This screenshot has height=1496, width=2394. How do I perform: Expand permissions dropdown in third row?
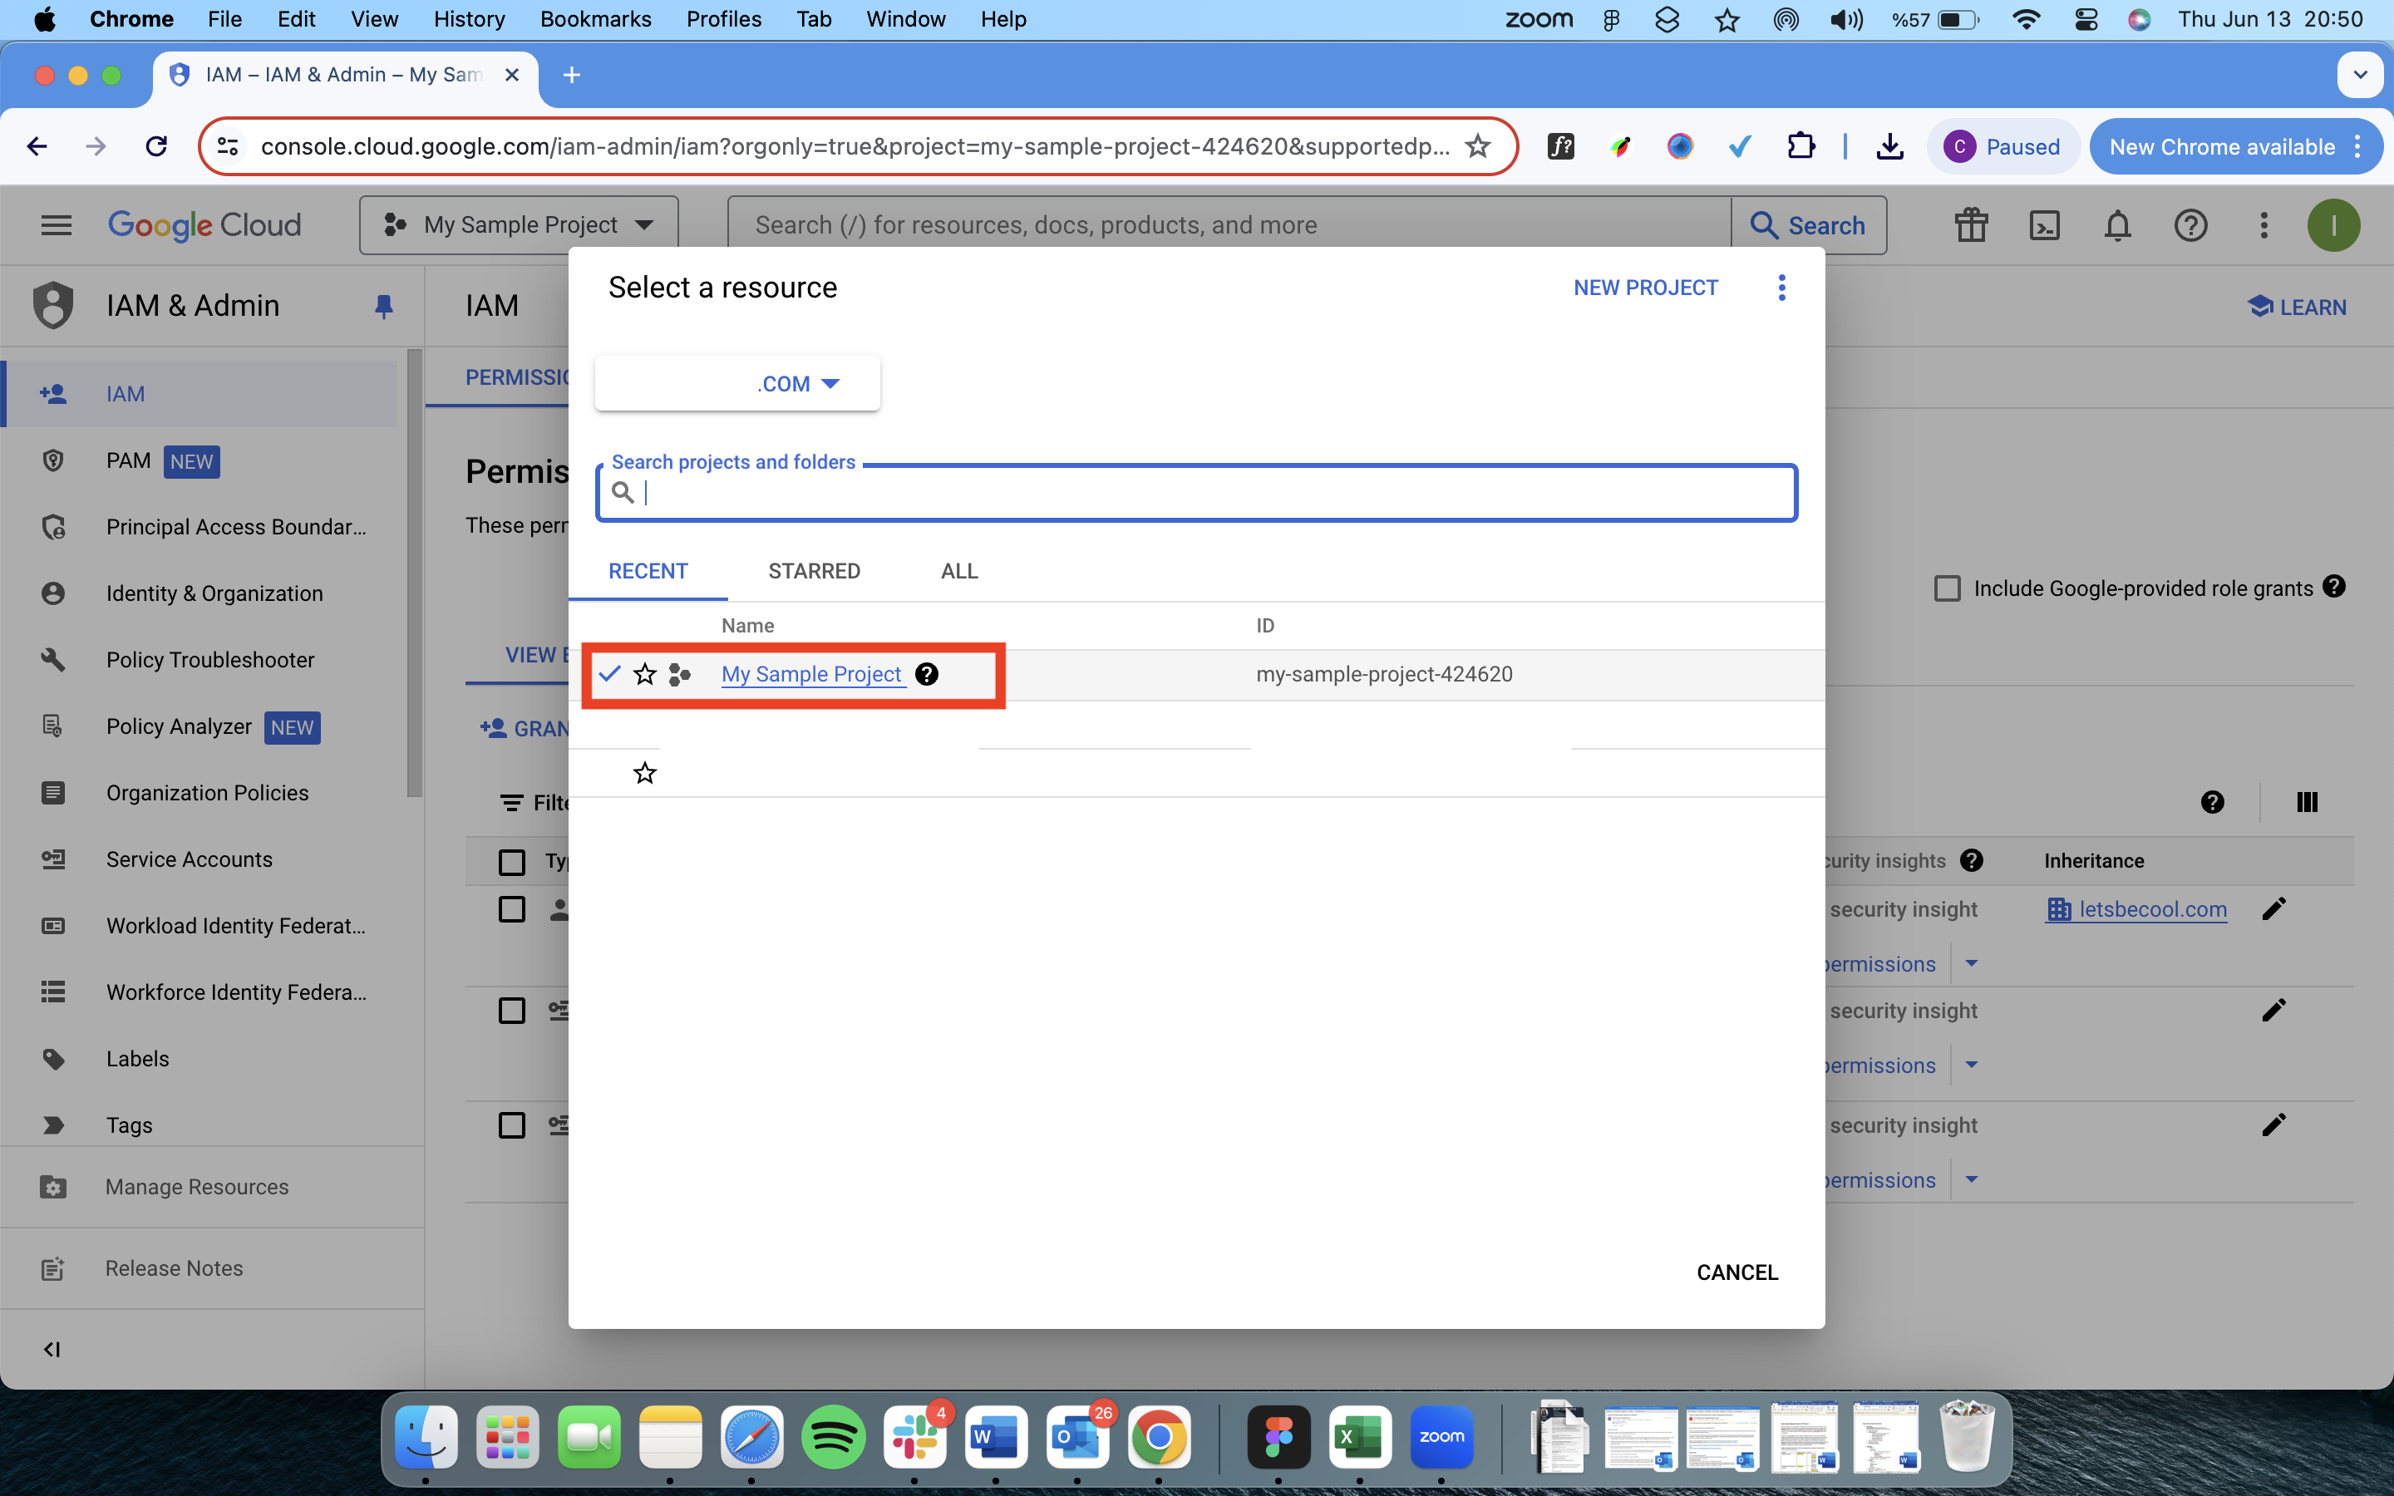1971,1180
